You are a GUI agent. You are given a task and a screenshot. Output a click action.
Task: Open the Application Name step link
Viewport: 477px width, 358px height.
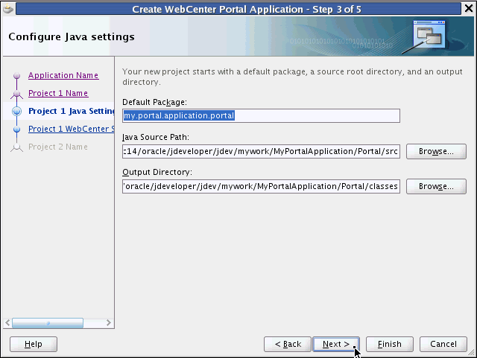(x=63, y=75)
